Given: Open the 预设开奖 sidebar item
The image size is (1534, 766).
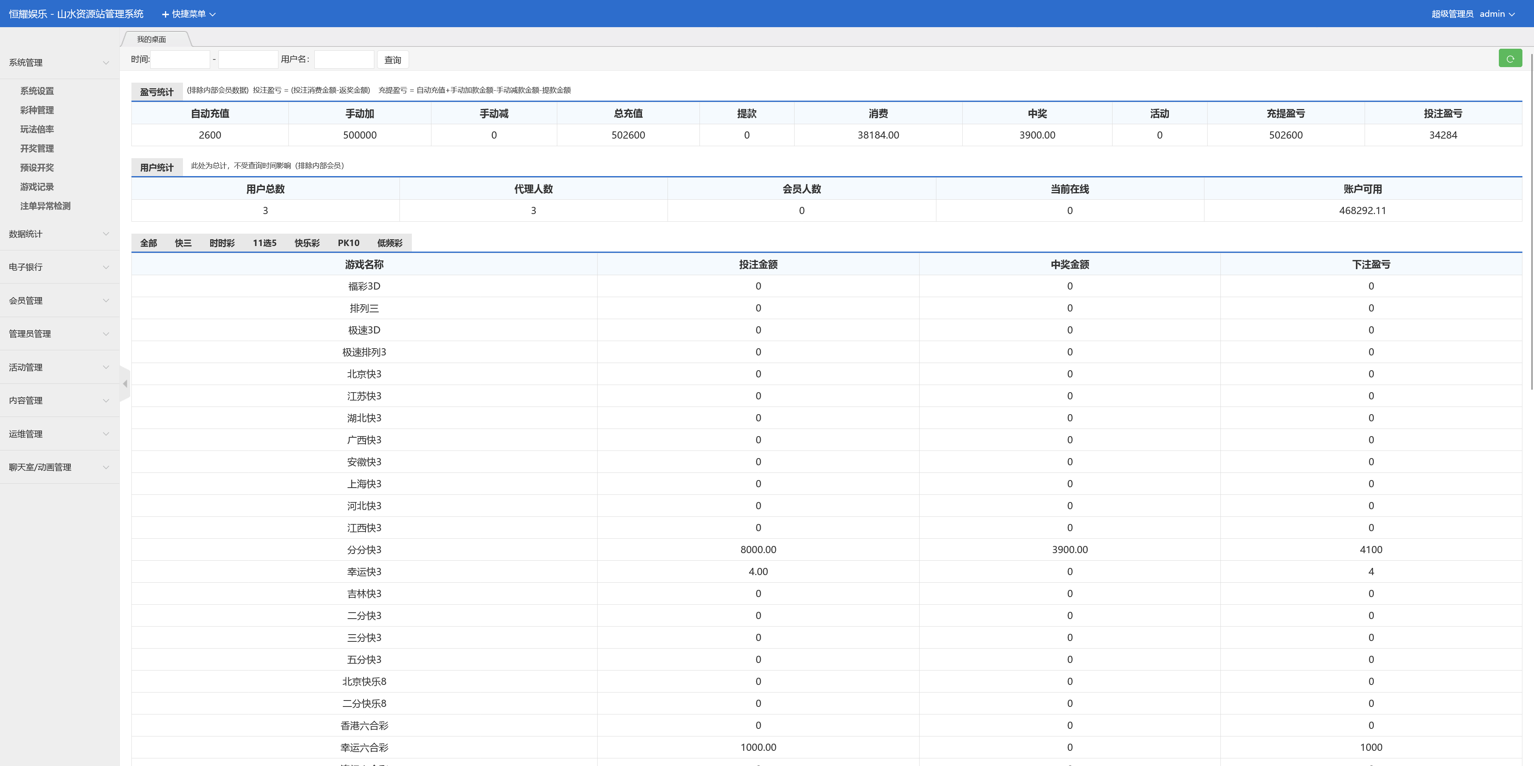Looking at the screenshot, I should point(37,168).
